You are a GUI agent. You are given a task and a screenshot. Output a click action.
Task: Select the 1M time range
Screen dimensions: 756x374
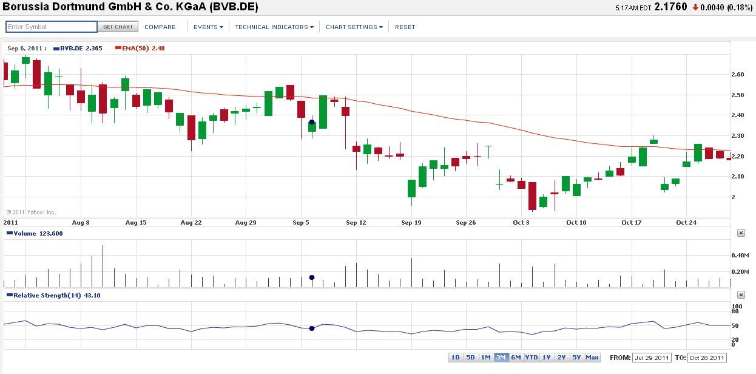point(485,358)
